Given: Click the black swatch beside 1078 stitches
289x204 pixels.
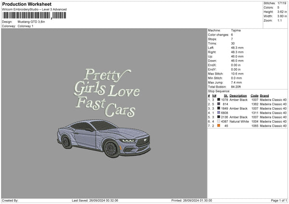Looking at the screenshot, I should 219,100.
